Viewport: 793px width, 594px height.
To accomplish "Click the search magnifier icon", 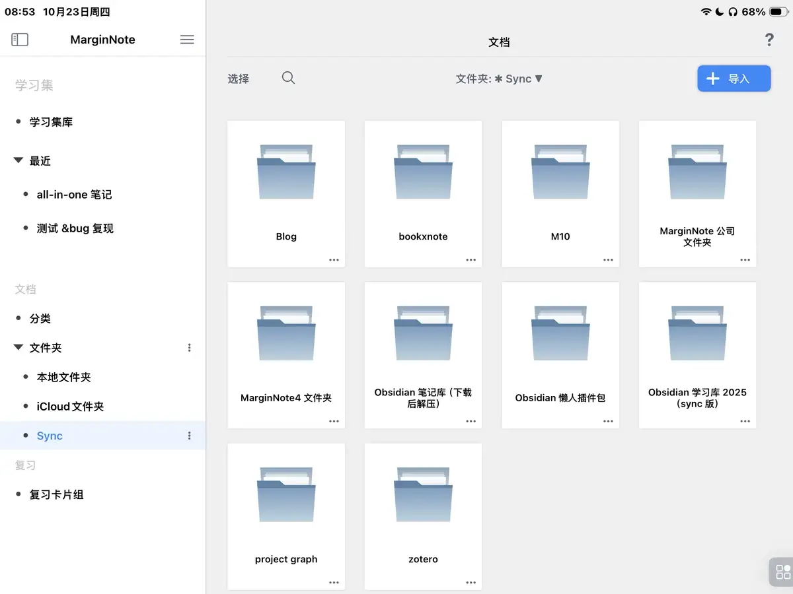I will pos(288,78).
